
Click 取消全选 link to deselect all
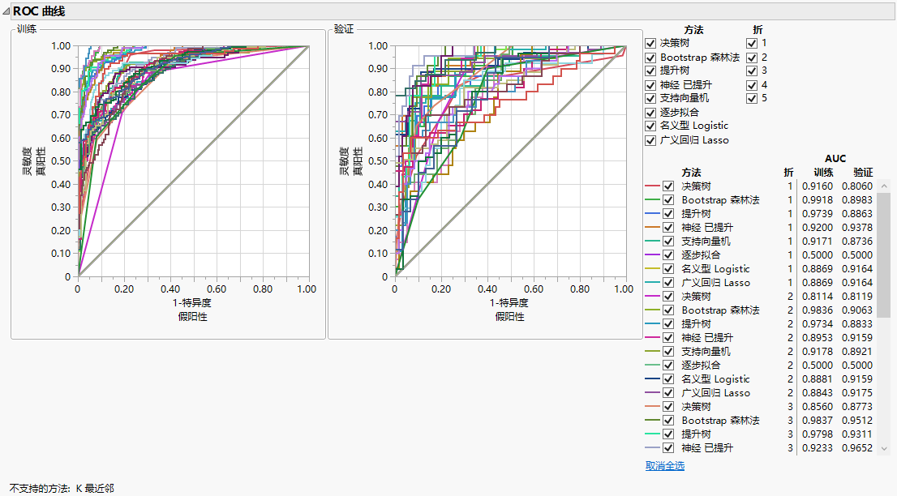(x=664, y=466)
